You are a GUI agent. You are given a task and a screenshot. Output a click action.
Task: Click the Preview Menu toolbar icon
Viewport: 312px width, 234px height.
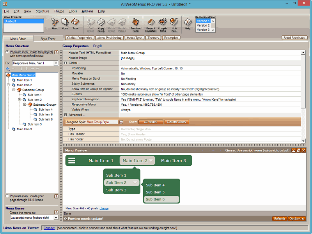pyautogui.click(x=135, y=24)
